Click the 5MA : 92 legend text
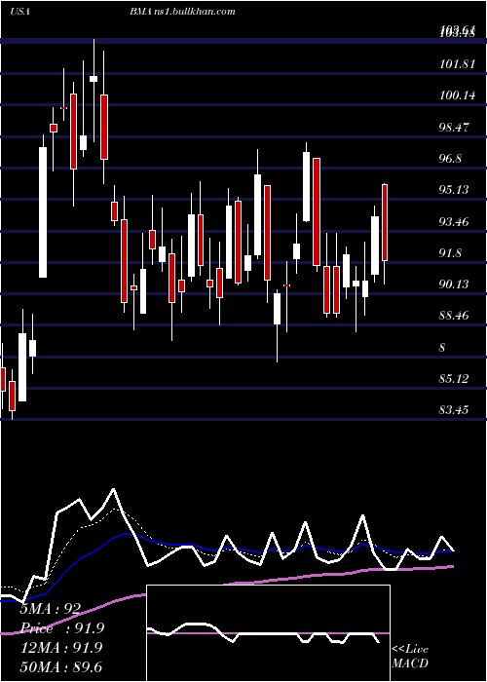 coord(50,609)
